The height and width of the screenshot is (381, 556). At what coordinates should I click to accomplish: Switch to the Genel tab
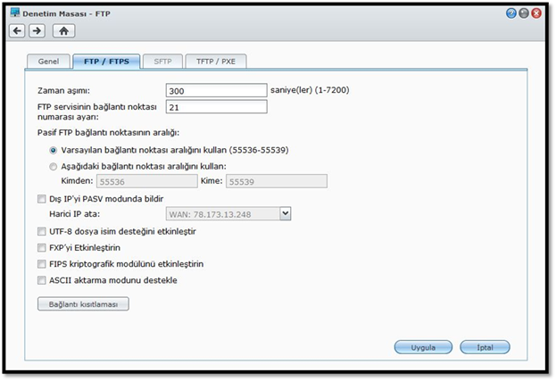click(47, 62)
